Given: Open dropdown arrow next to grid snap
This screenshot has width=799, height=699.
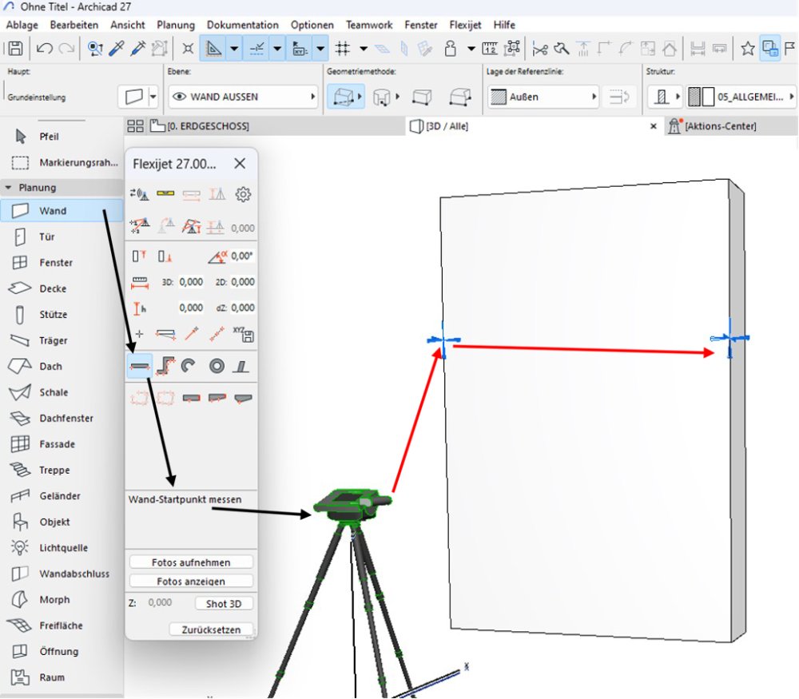Looking at the screenshot, I should click(x=364, y=49).
